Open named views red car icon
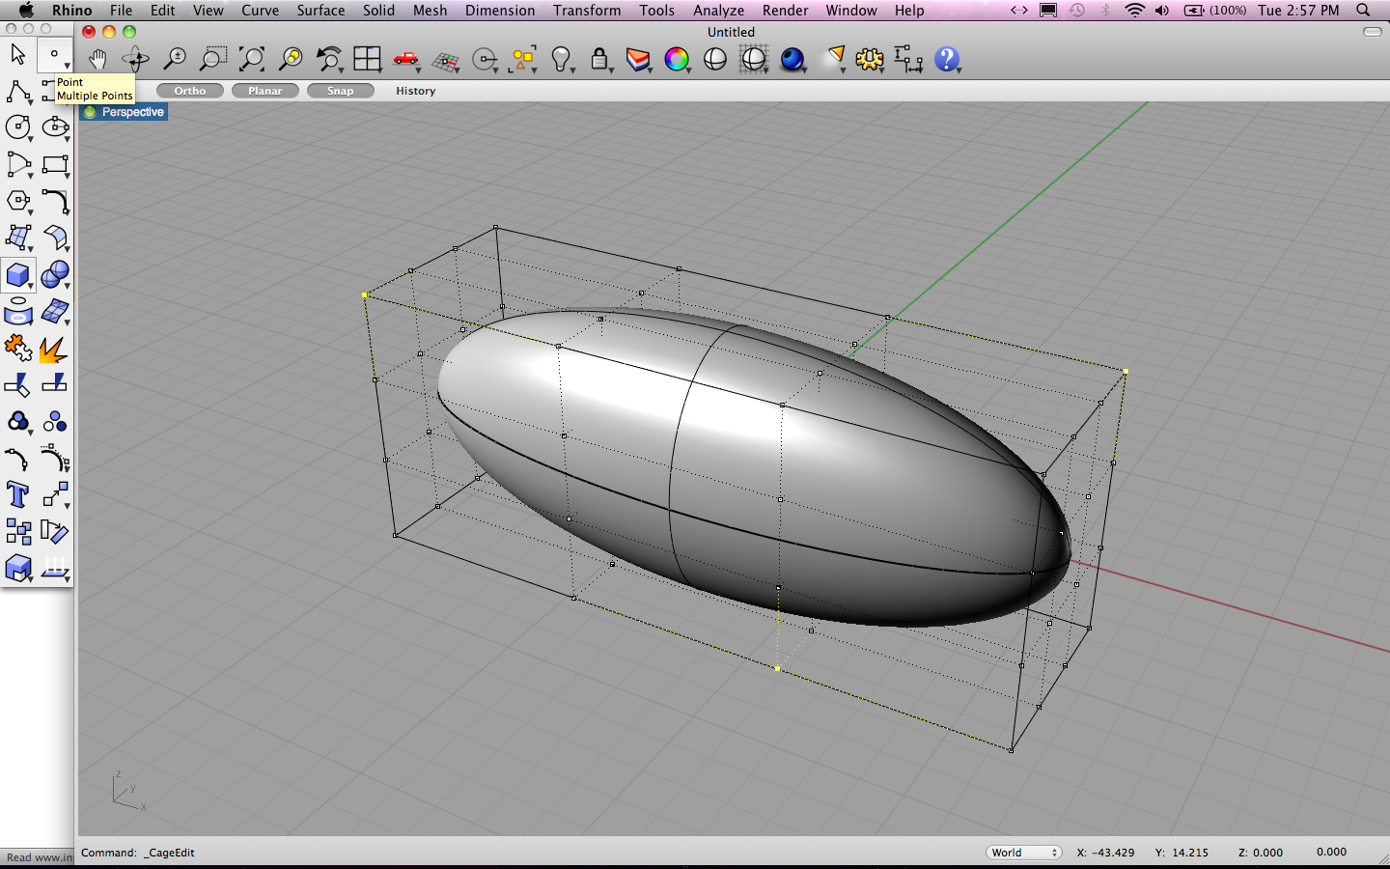Viewport: 1390px width, 869px height. point(406,59)
